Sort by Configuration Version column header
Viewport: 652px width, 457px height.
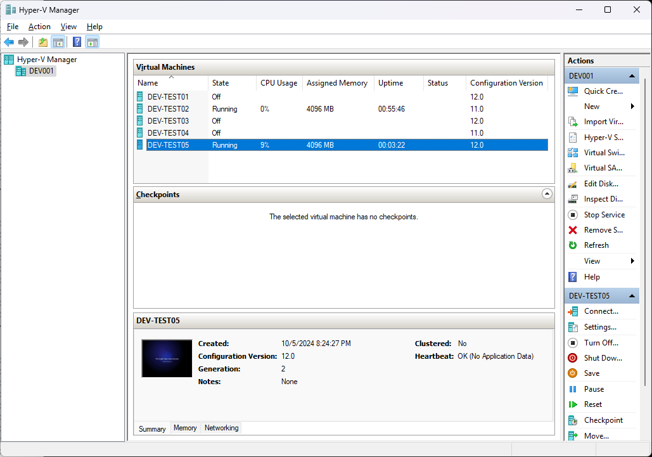coord(506,83)
